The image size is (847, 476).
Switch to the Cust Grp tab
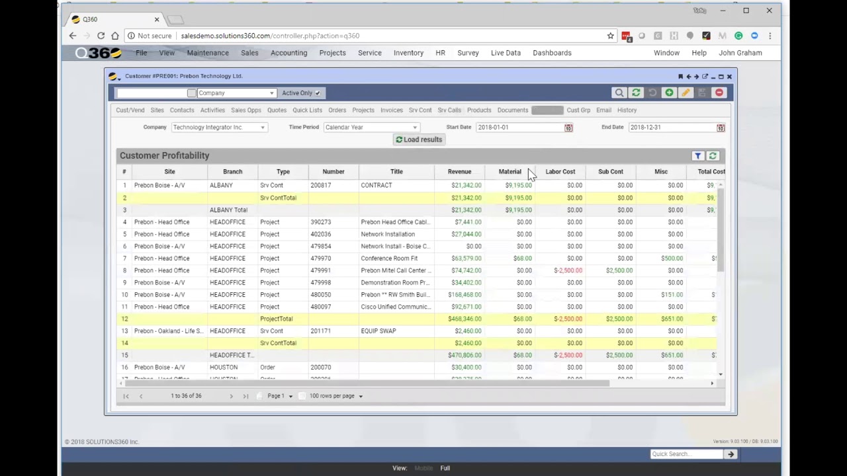click(x=578, y=110)
